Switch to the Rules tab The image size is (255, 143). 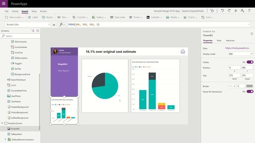pos(219,41)
